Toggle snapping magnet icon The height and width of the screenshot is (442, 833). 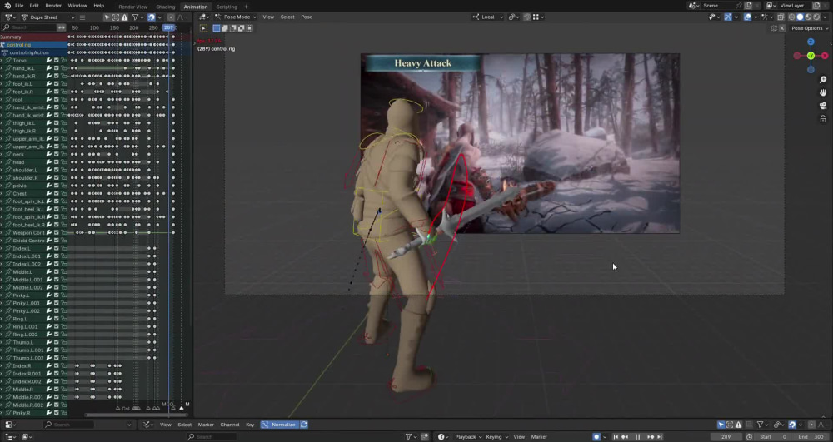[x=527, y=17]
